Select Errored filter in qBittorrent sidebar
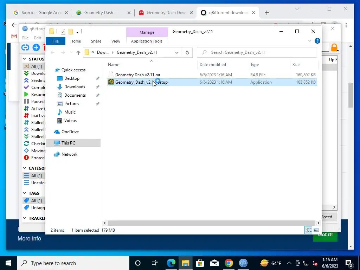Screen dimensions: 360x270 pos(34,158)
